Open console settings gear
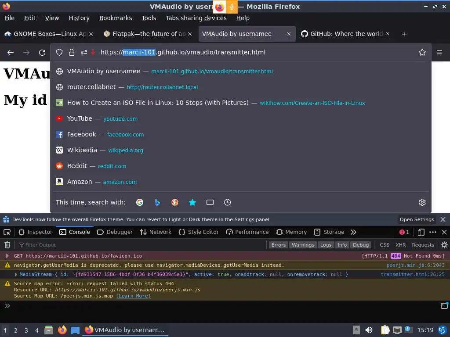 [x=444, y=245]
